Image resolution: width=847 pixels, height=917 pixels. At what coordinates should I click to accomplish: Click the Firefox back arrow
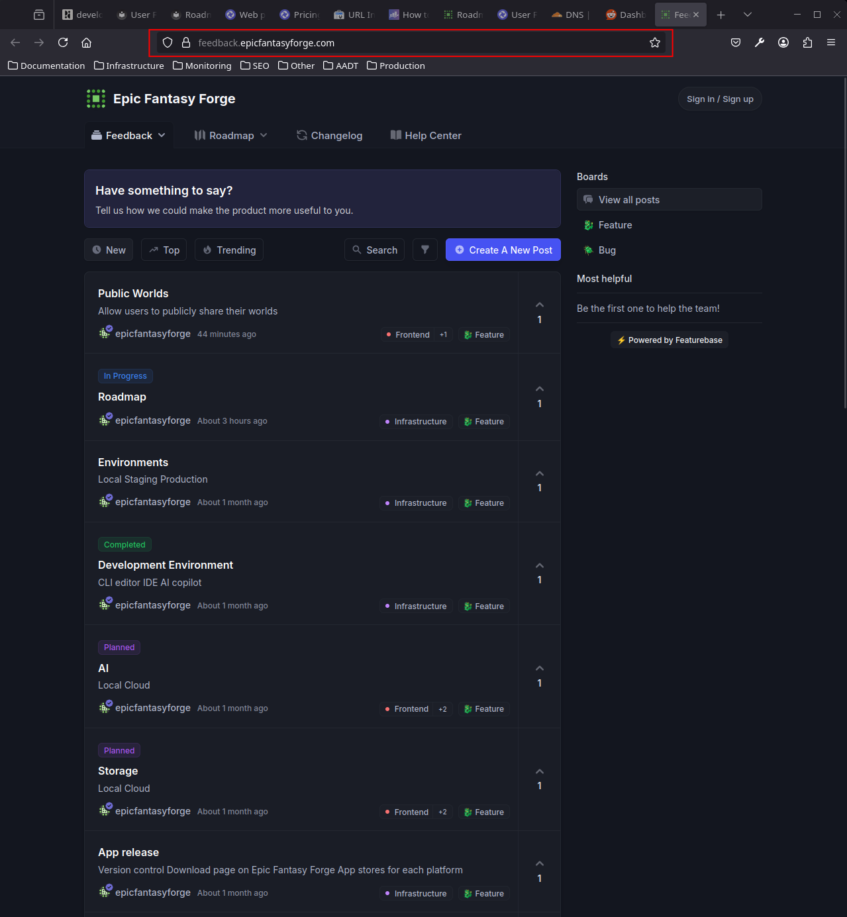pos(15,42)
